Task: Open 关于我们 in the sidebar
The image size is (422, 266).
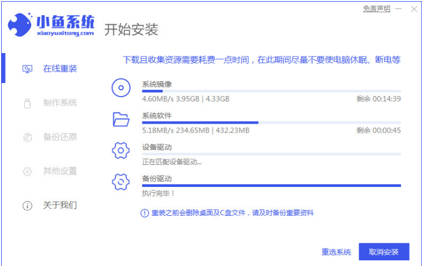Action: pyautogui.click(x=60, y=205)
